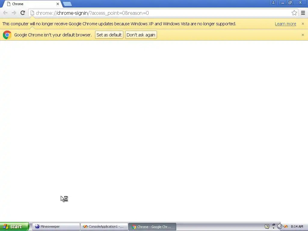This screenshot has width=308, height=231.
Task: Select the Chrome tab
Action: pos(32,4)
